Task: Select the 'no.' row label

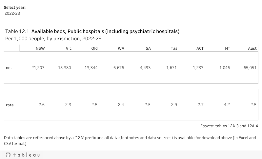Action: pos(9,68)
